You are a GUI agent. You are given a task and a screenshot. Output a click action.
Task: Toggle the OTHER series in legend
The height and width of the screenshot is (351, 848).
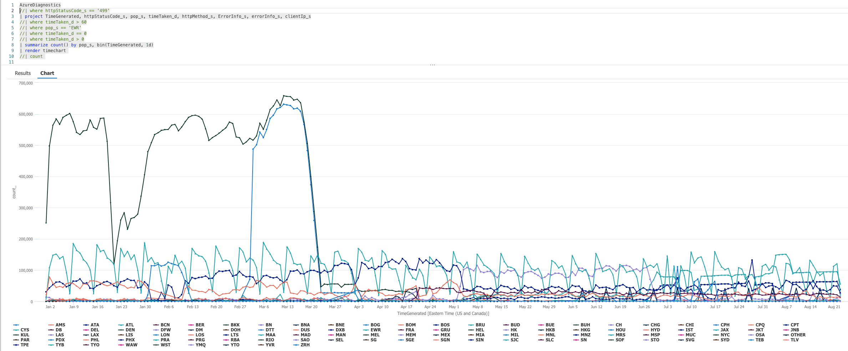coord(794,335)
